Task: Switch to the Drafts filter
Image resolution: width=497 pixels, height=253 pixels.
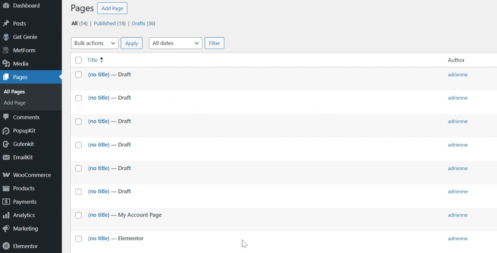Action: (138, 23)
